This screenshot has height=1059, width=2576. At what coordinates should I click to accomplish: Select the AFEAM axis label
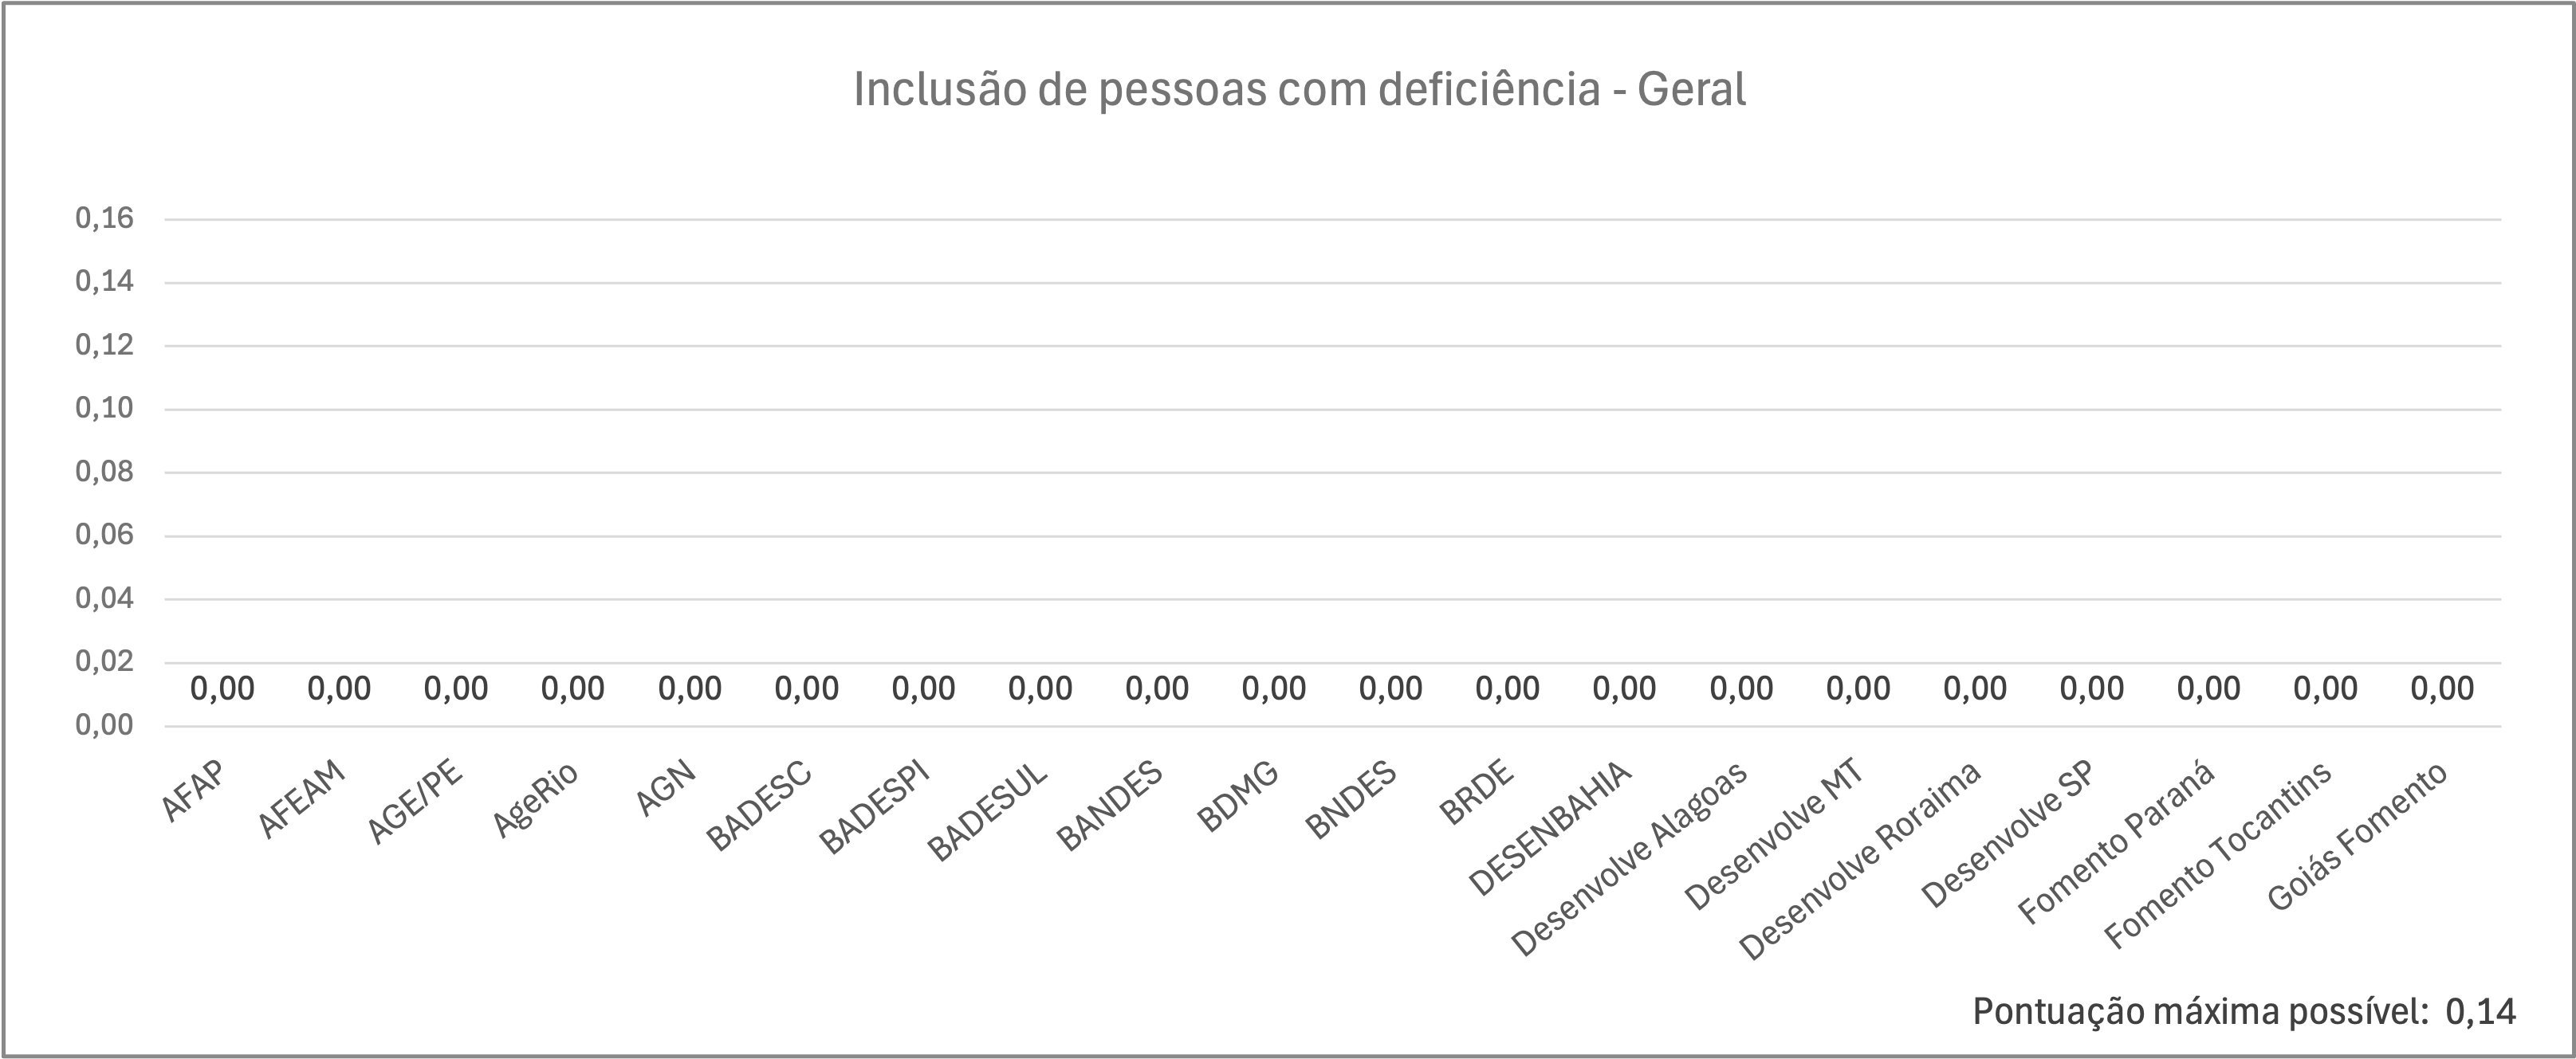click(x=301, y=798)
